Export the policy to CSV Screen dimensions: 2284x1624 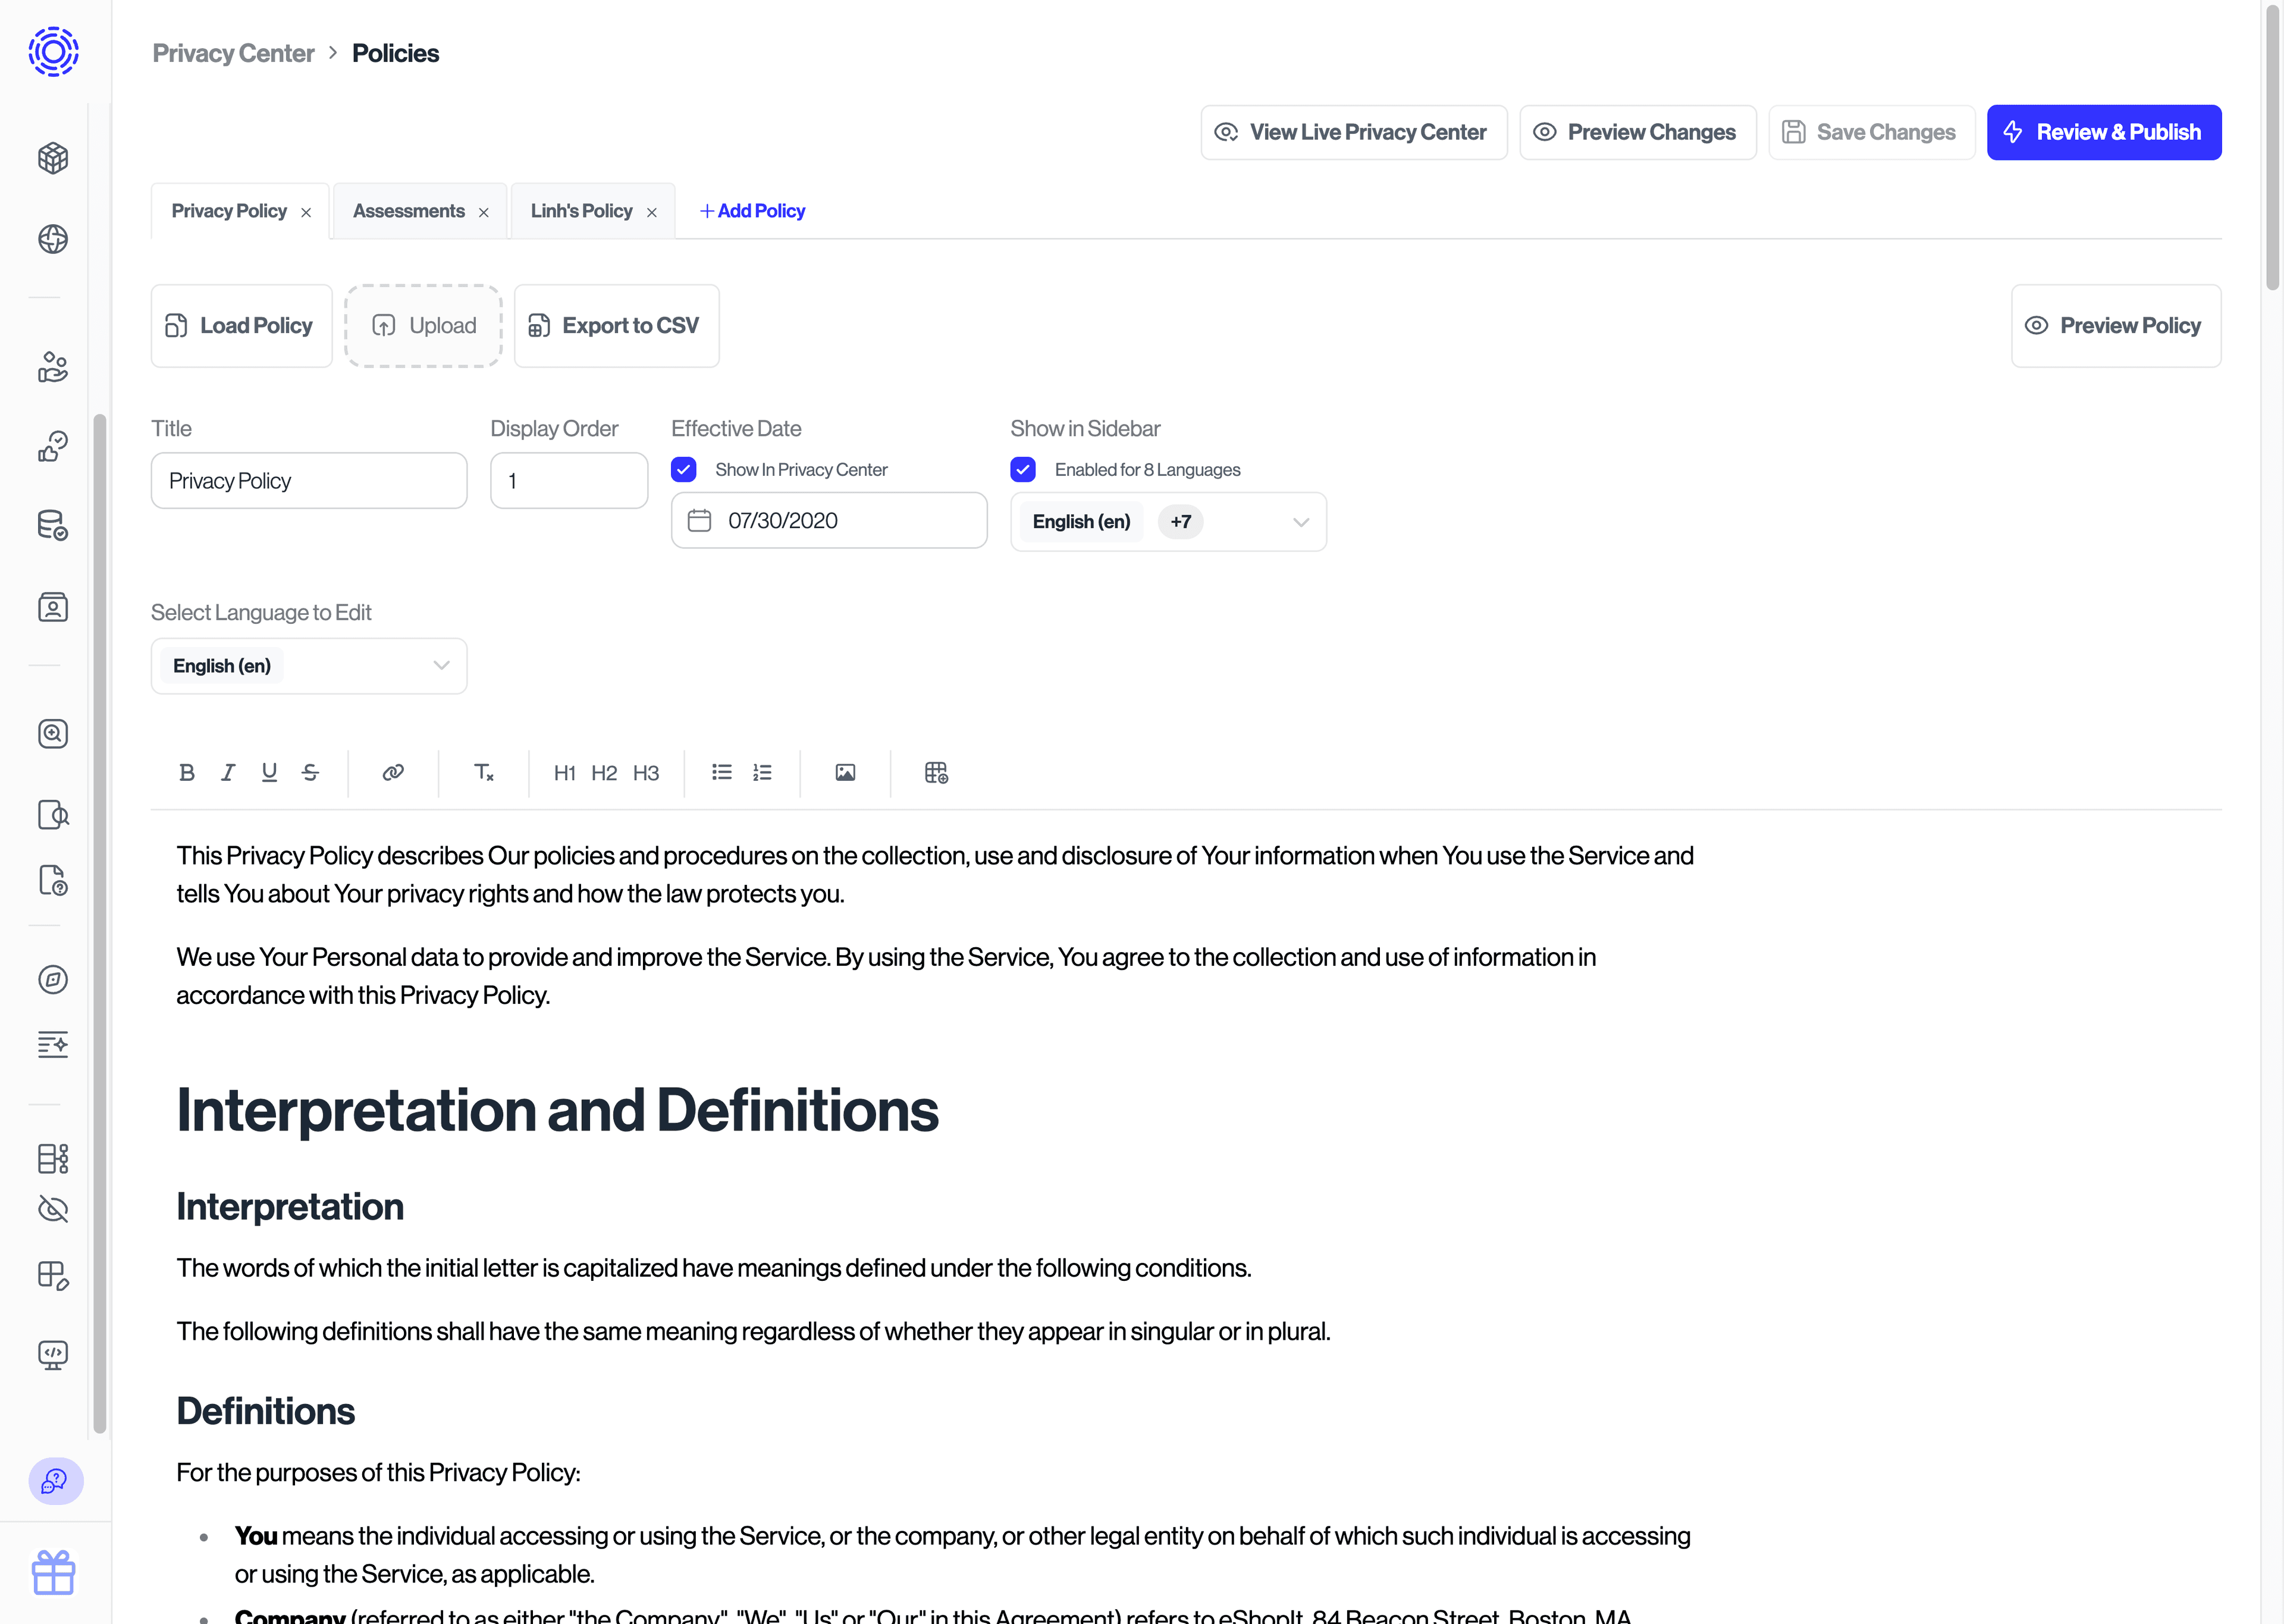coord(616,325)
